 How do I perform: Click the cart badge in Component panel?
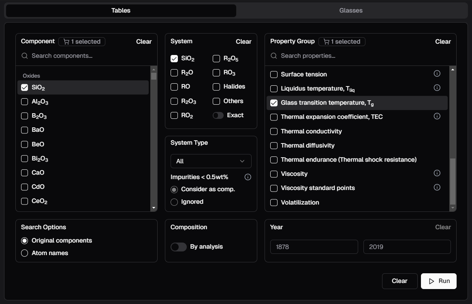point(82,42)
